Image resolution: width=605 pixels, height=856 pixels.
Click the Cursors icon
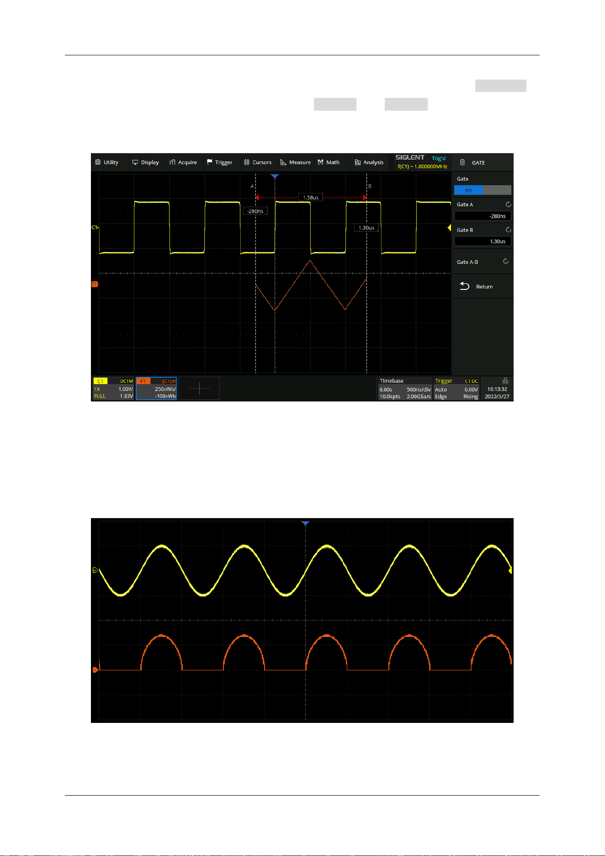[247, 162]
